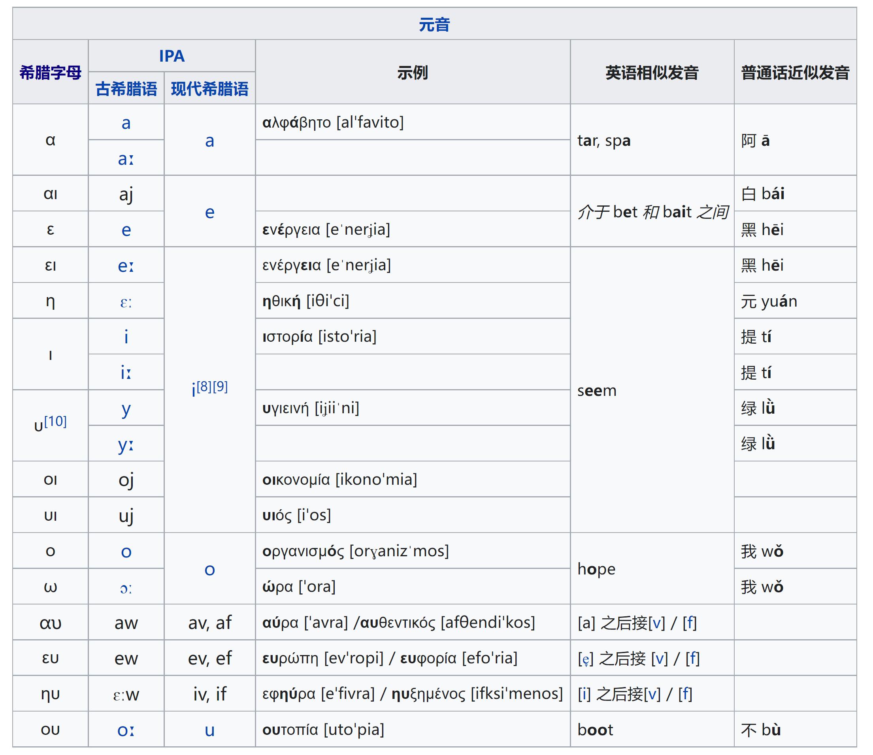Follow the 现代希腊语 header link

[210, 88]
